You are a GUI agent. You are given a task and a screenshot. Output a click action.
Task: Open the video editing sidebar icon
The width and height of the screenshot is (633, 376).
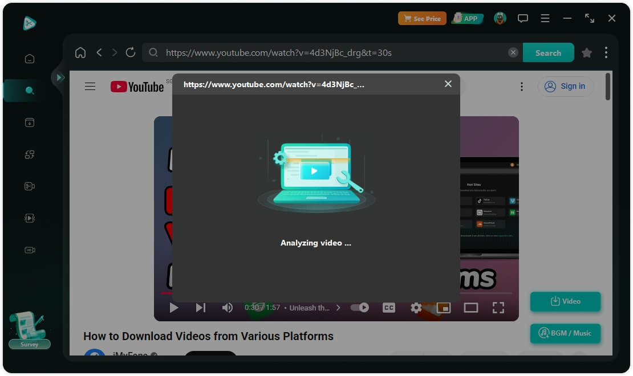pos(30,186)
